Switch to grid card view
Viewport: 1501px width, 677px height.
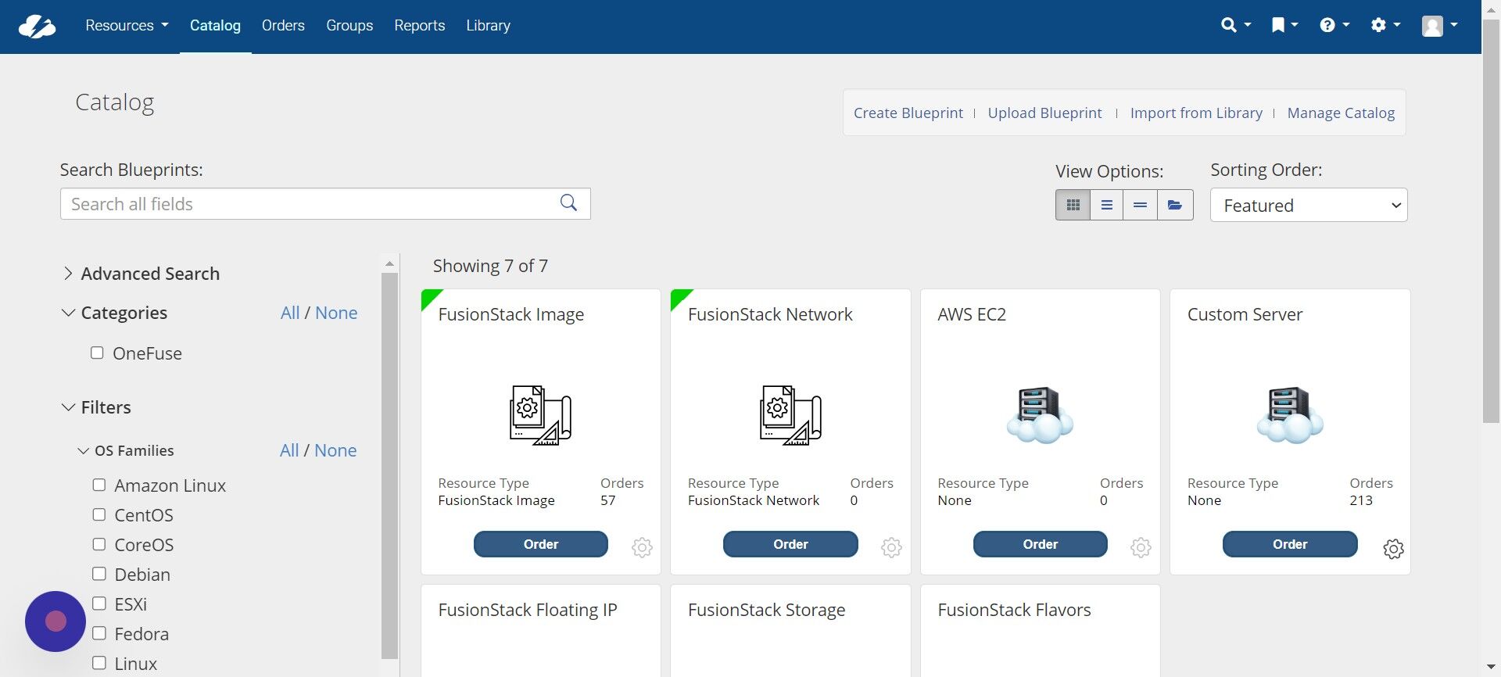pos(1073,205)
